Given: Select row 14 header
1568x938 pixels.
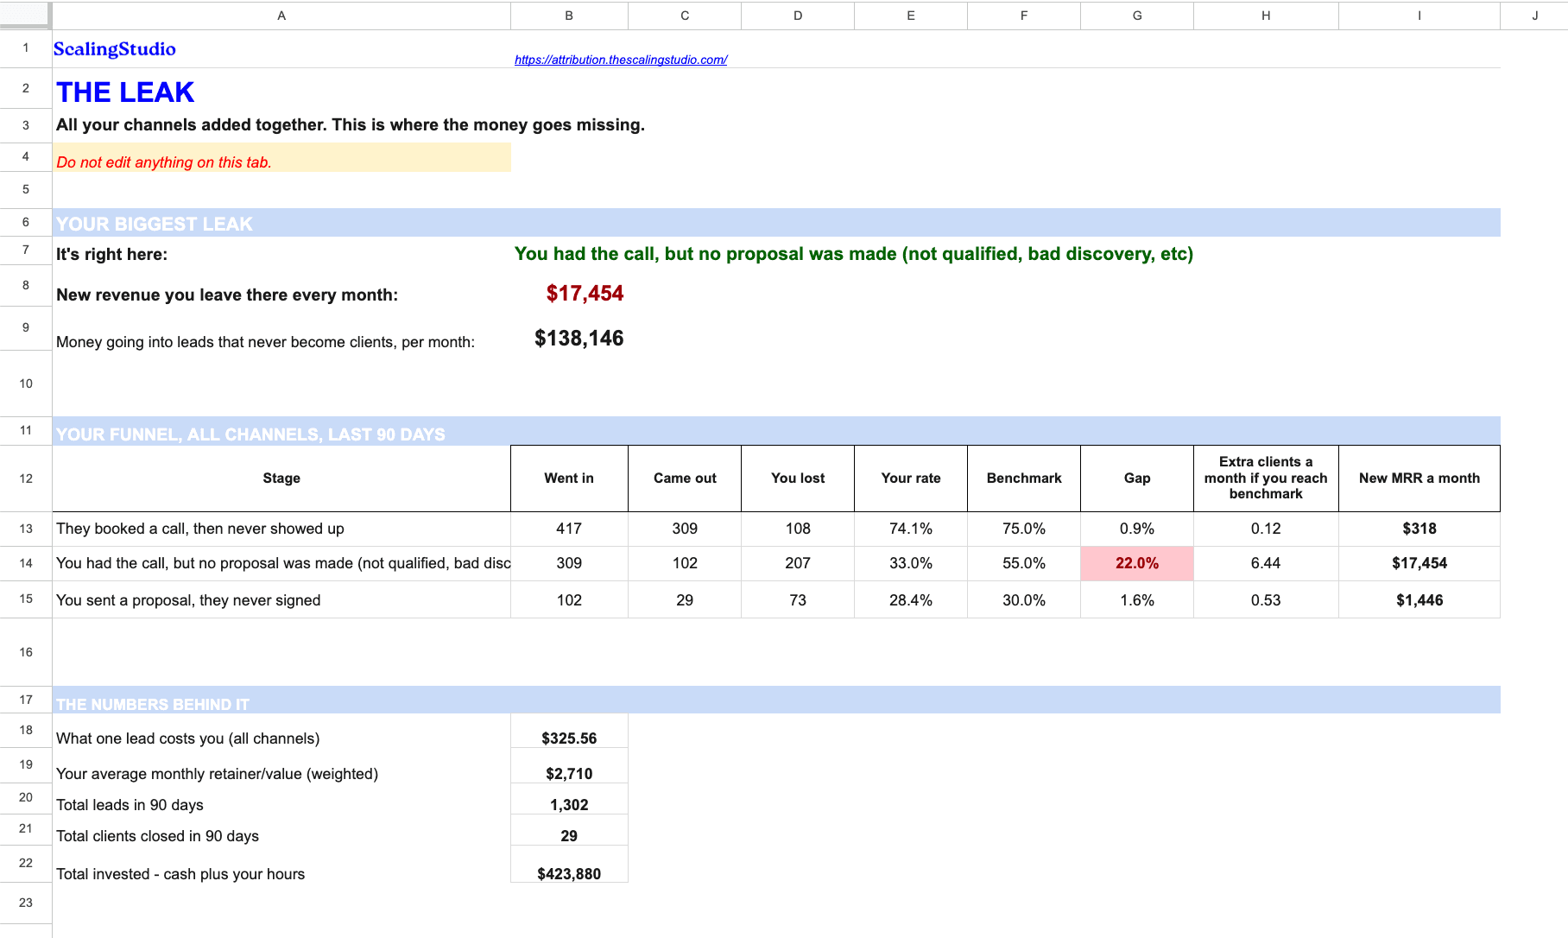Looking at the screenshot, I should click(x=26, y=563).
